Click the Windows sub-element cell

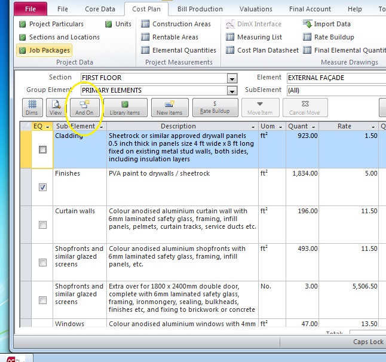(79, 323)
